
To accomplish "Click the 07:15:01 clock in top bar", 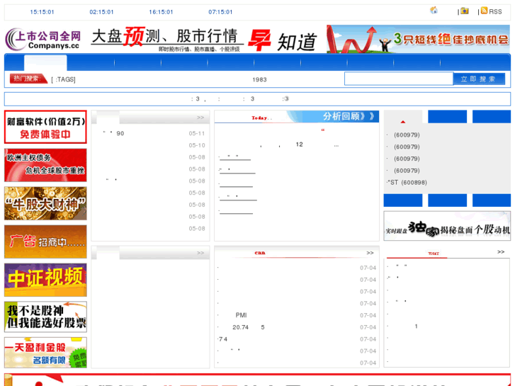I will click(x=220, y=12).
